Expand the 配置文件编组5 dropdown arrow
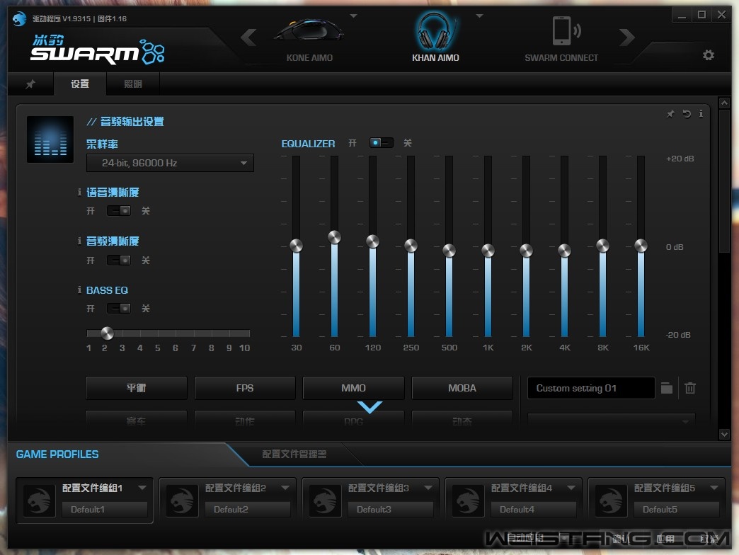739x555 pixels. tap(714, 488)
